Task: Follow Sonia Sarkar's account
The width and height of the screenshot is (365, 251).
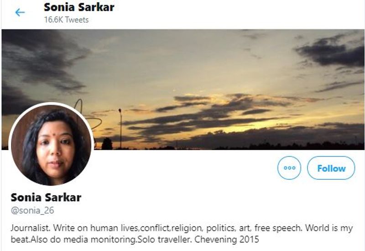Action: [x=331, y=168]
